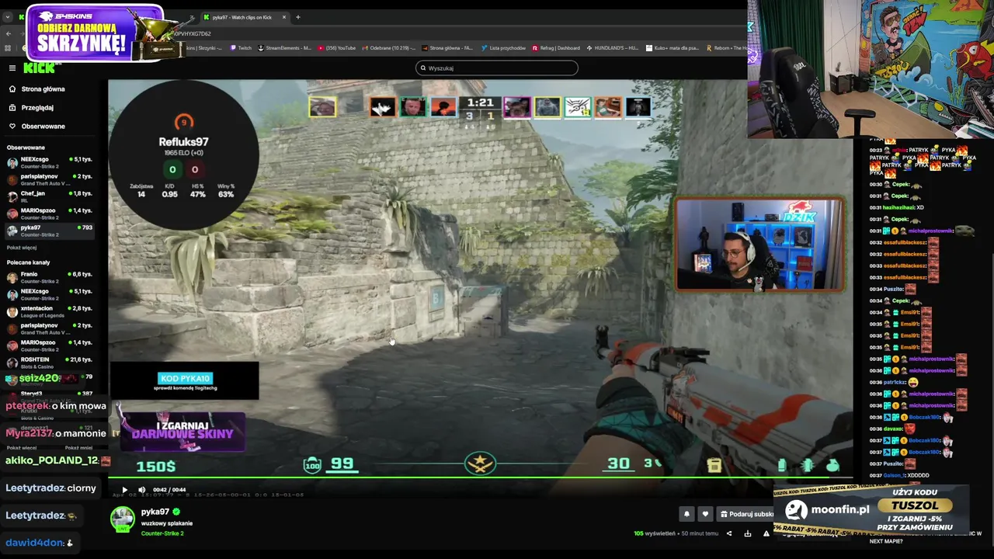Open the Kuko+ mata bookmark

pos(673,48)
